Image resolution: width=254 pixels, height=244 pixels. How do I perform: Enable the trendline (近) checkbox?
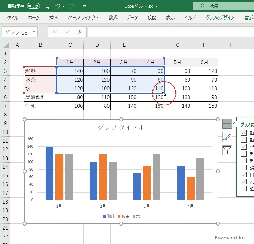pos(244,189)
